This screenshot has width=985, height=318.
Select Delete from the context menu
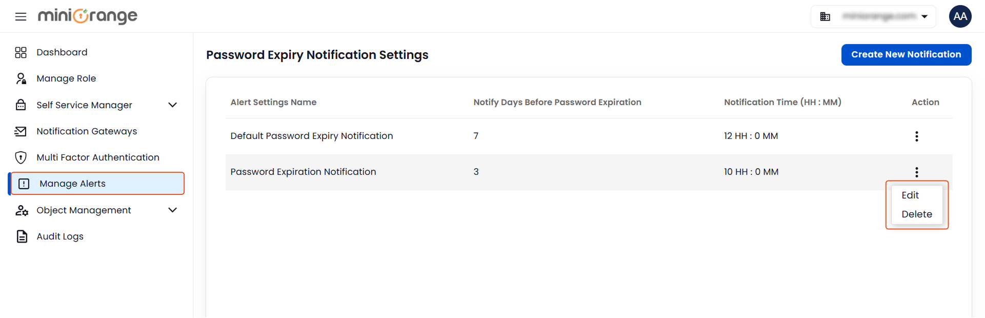point(917,214)
